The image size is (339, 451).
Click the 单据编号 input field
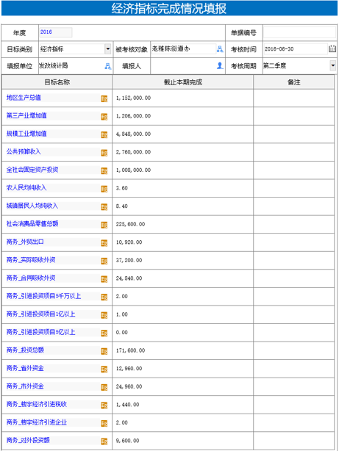pyautogui.click(x=299, y=32)
